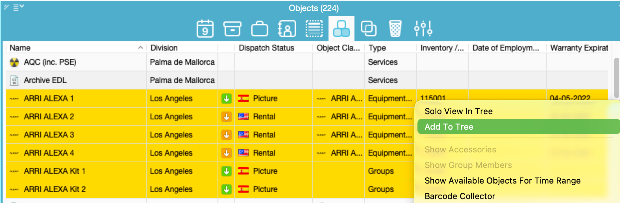Open the sliders settings icon tab
Viewport: 620px width, 203px height.
click(x=423, y=29)
